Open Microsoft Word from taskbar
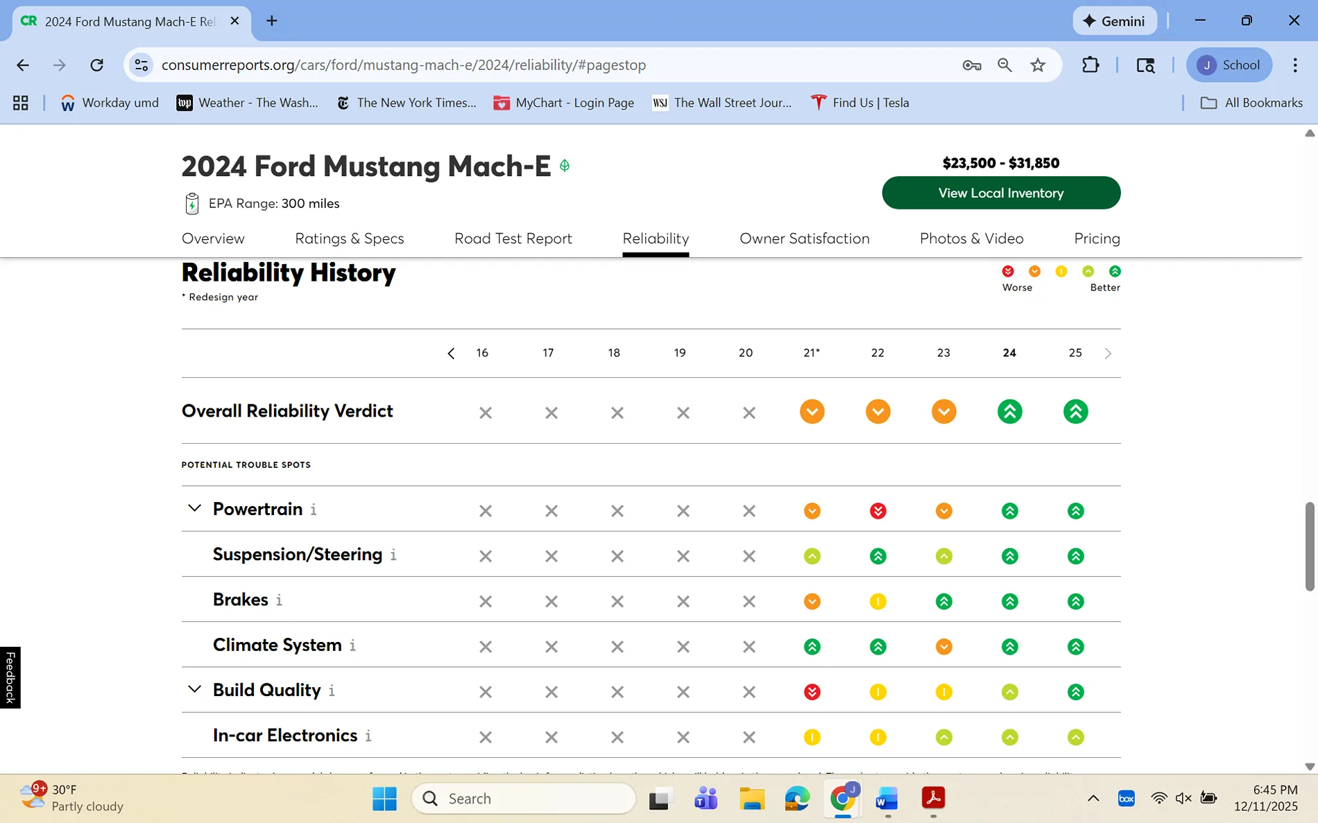Viewport: 1318px width, 823px height. tap(887, 799)
